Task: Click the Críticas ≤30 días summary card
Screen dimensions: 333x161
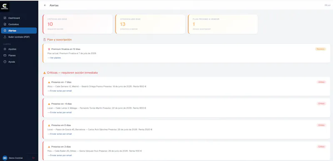Action: (77, 24)
